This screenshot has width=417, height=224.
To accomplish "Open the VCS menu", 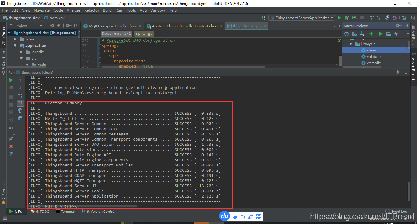I will pyautogui.click(x=143, y=10).
